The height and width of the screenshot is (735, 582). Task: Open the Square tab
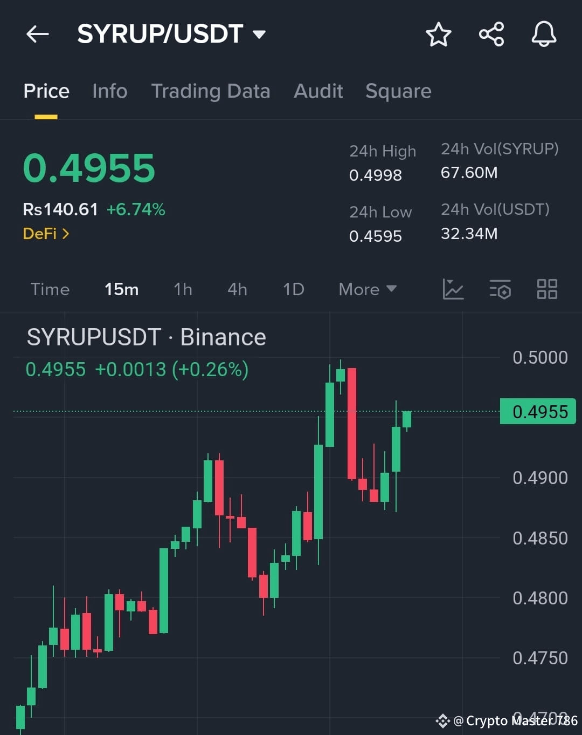(x=398, y=91)
